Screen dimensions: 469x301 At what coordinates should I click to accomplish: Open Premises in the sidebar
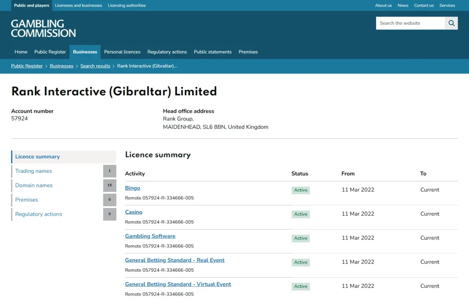point(26,200)
